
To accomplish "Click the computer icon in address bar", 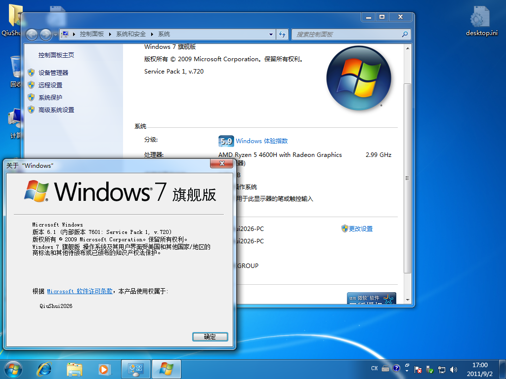I will point(65,34).
